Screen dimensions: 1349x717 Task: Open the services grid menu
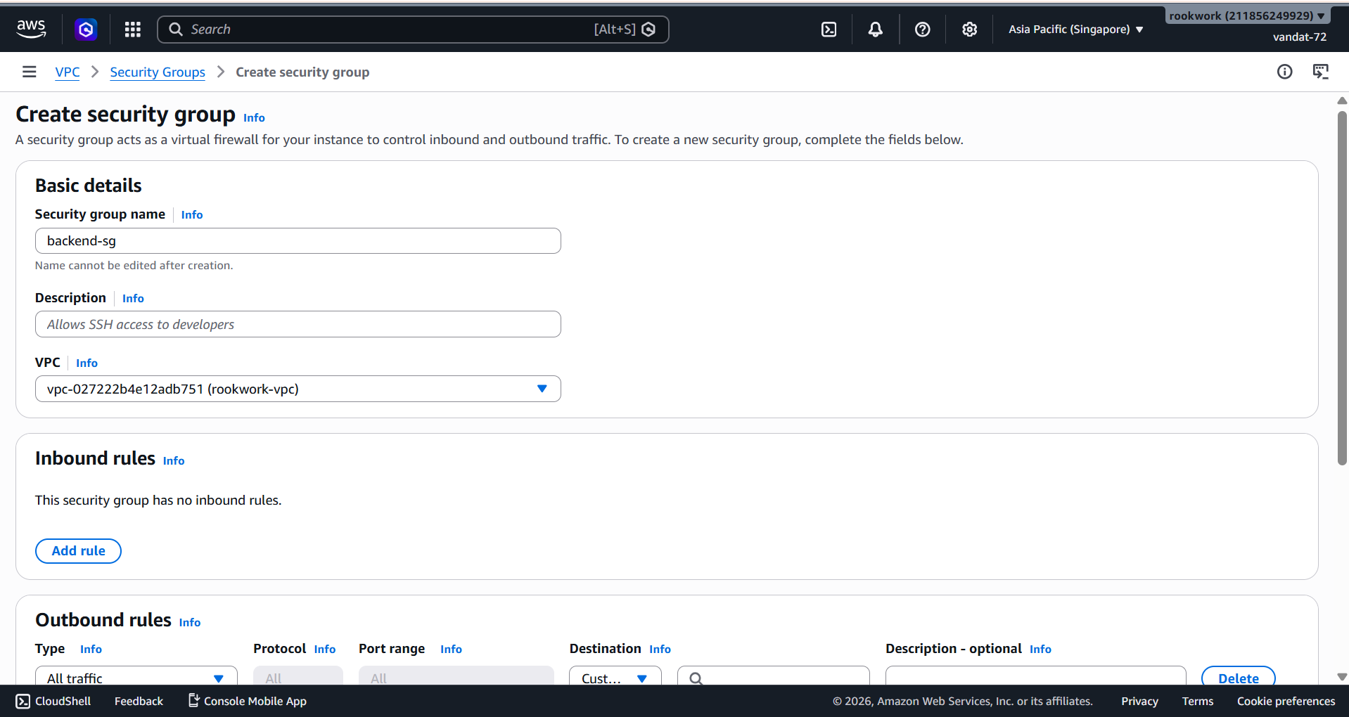click(x=132, y=29)
